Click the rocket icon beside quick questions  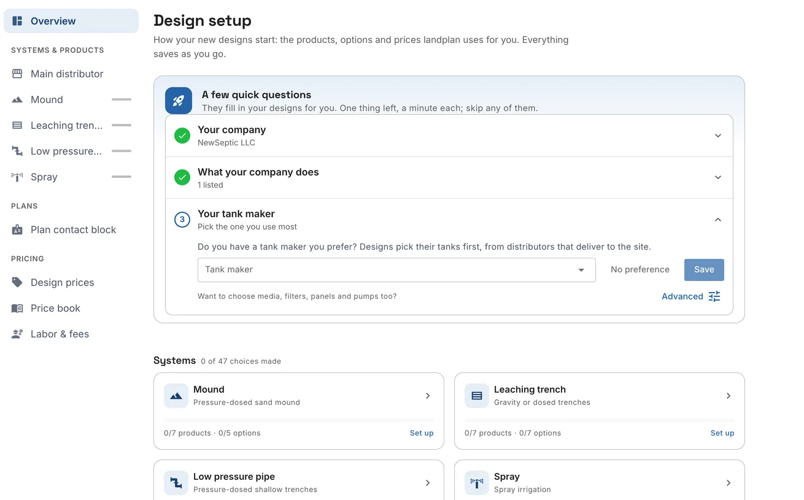[x=179, y=101]
